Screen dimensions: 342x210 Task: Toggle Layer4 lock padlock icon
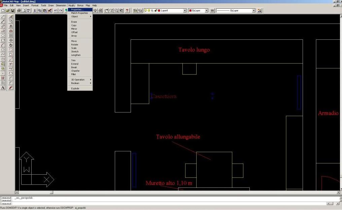156,10
